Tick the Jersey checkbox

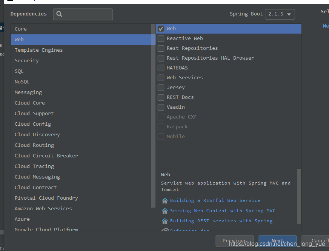click(161, 88)
